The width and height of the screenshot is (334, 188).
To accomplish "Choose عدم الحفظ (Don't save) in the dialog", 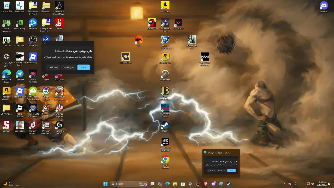I will pos(69,67).
